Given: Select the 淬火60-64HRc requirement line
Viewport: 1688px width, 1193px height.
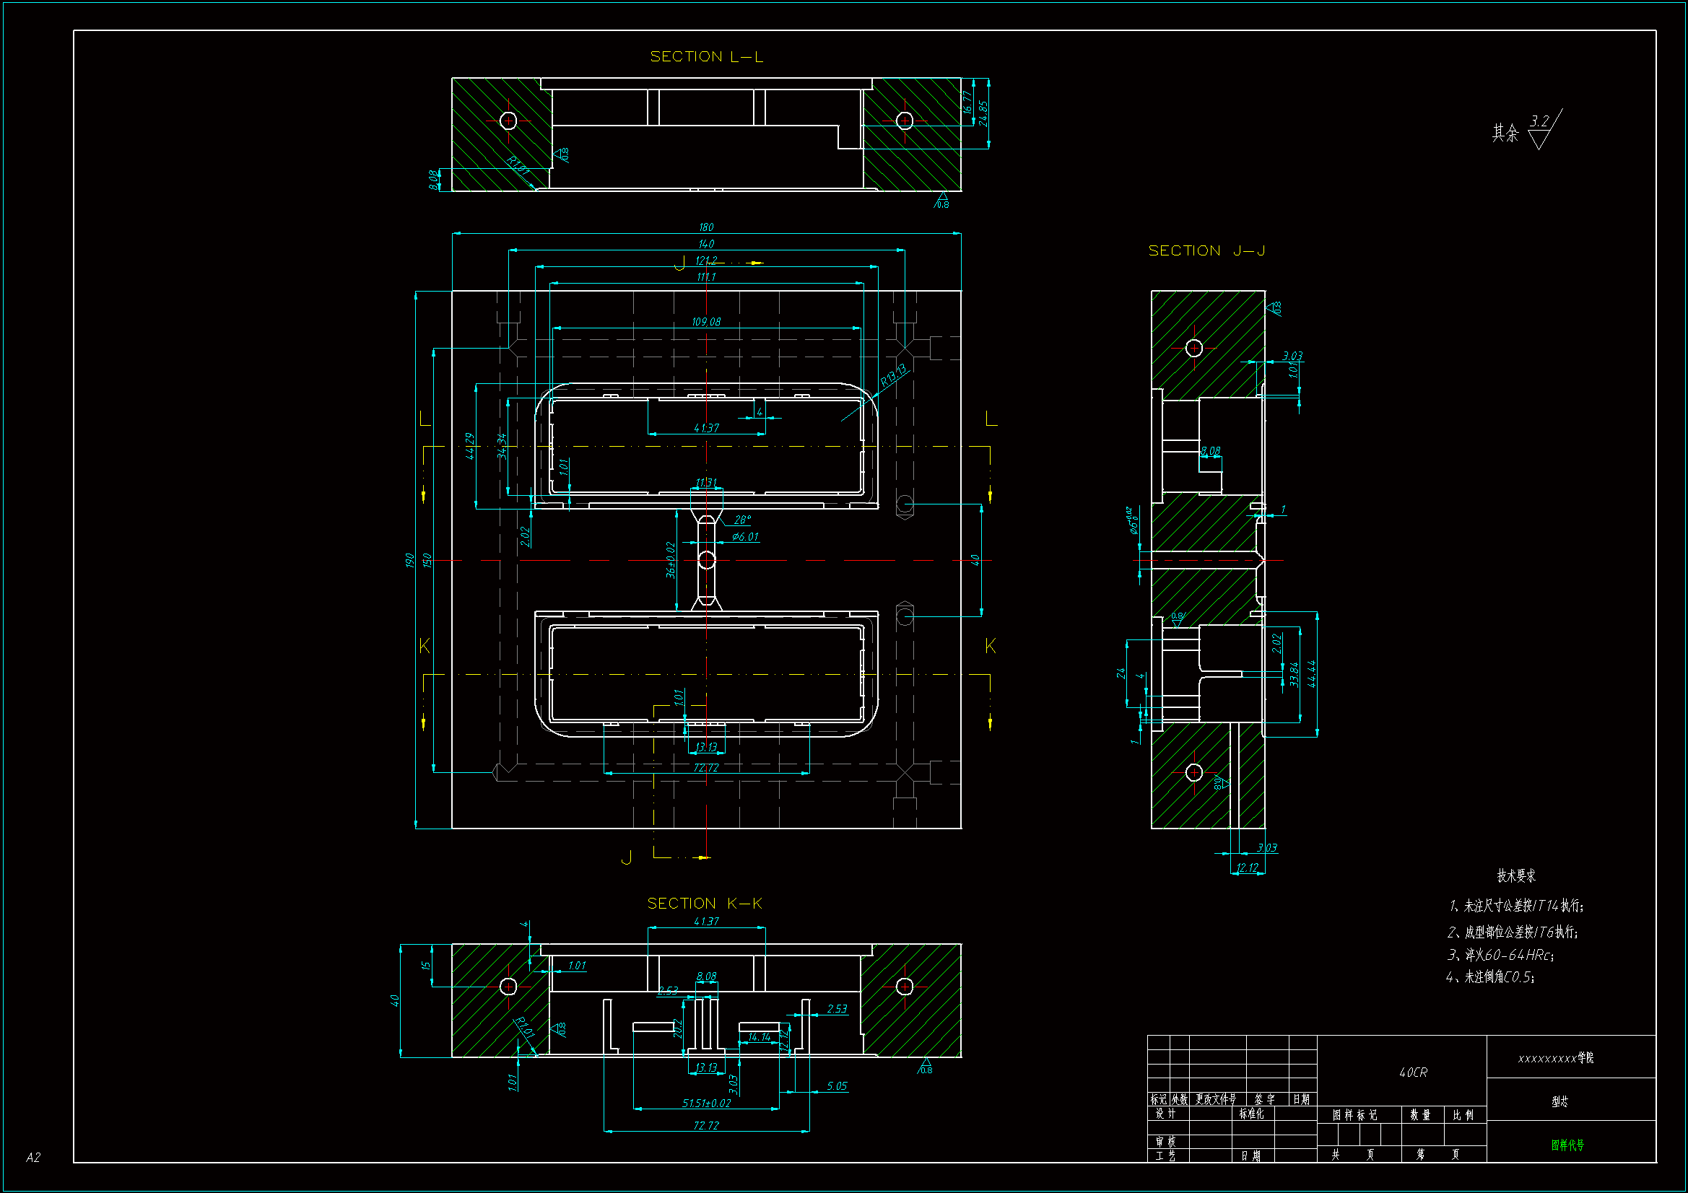Looking at the screenshot, I should pyautogui.click(x=1500, y=955).
